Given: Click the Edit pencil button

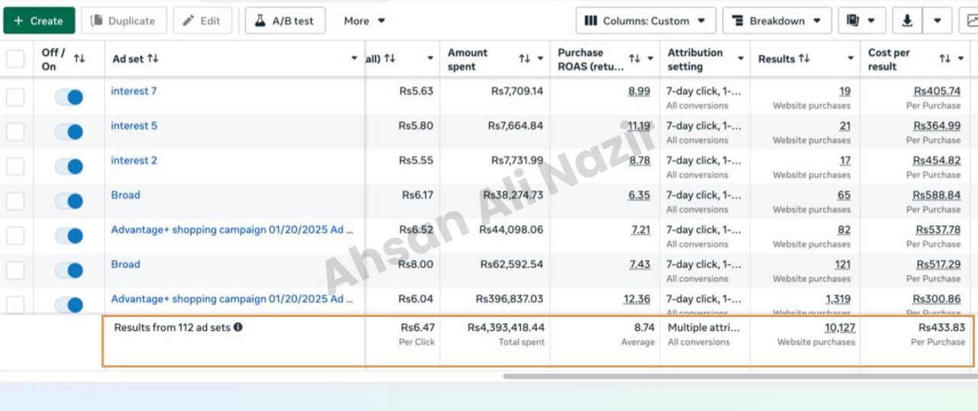Looking at the screenshot, I should [x=202, y=21].
